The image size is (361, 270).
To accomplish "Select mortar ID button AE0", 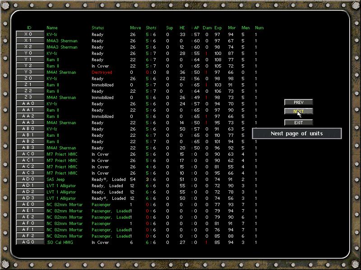I will coord(30,205).
